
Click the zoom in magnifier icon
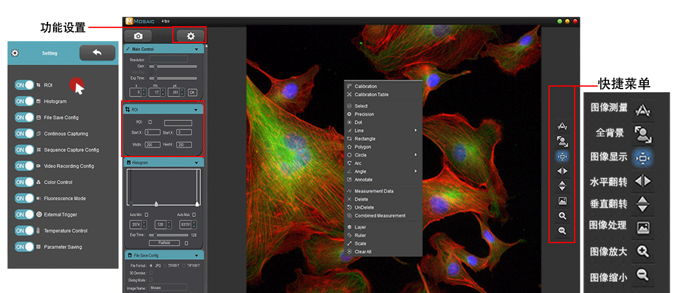click(562, 216)
